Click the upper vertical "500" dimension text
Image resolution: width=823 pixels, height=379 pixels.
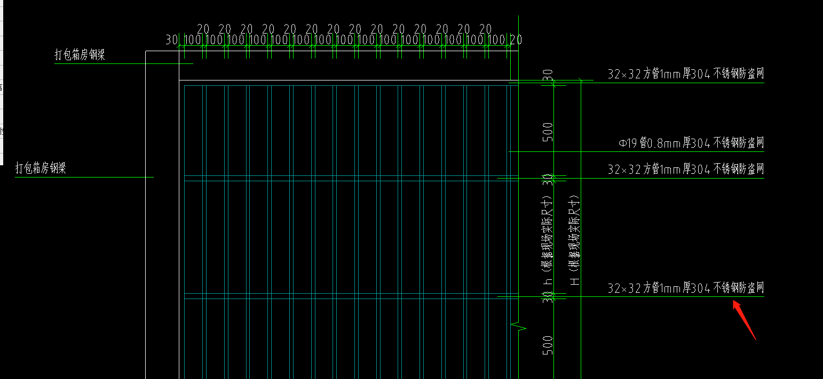pyautogui.click(x=548, y=132)
